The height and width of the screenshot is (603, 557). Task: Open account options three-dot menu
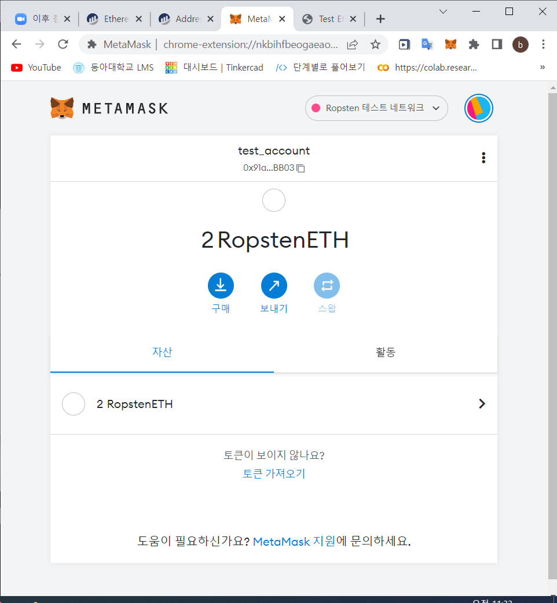[x=483, y=157]
